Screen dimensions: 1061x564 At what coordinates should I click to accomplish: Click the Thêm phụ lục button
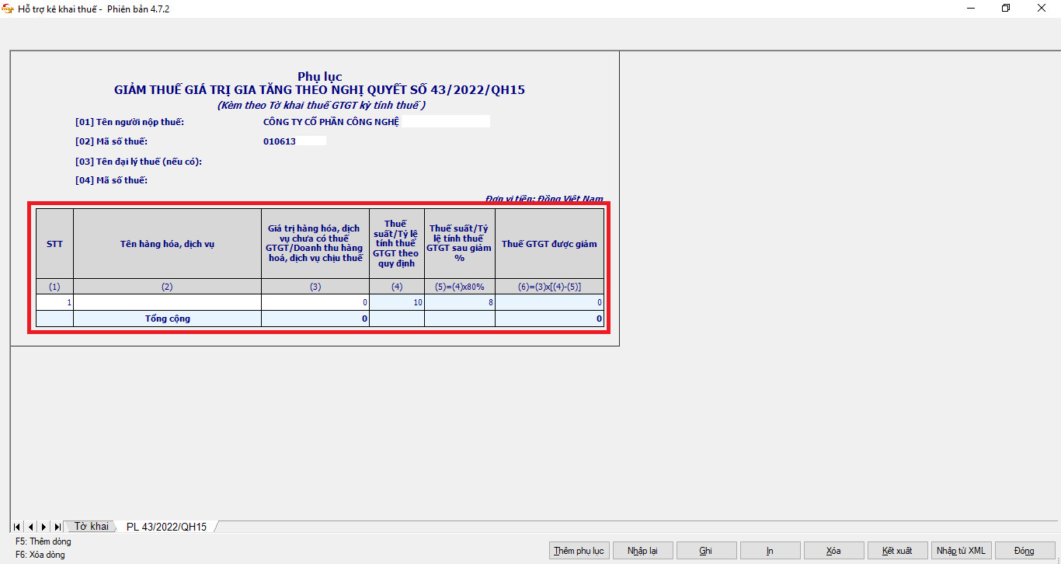[579, 551]
